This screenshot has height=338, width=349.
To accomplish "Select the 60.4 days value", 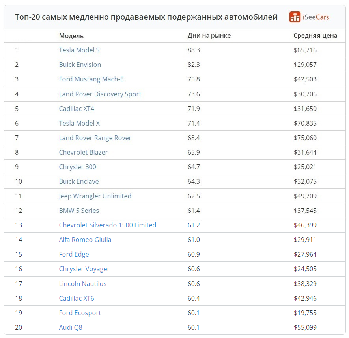I will point(194,298).
